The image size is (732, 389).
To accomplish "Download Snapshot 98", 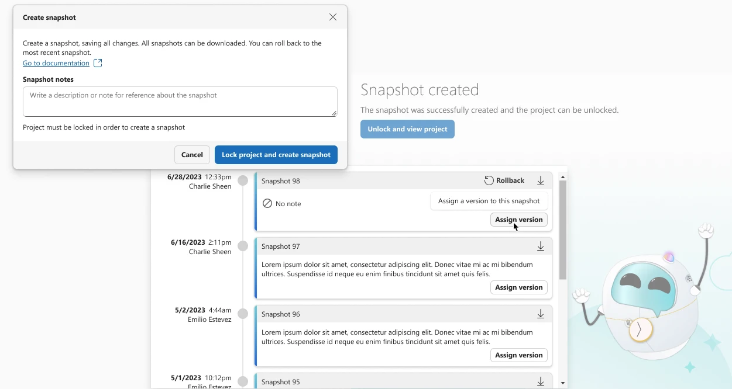I will [x=541, y=180].
